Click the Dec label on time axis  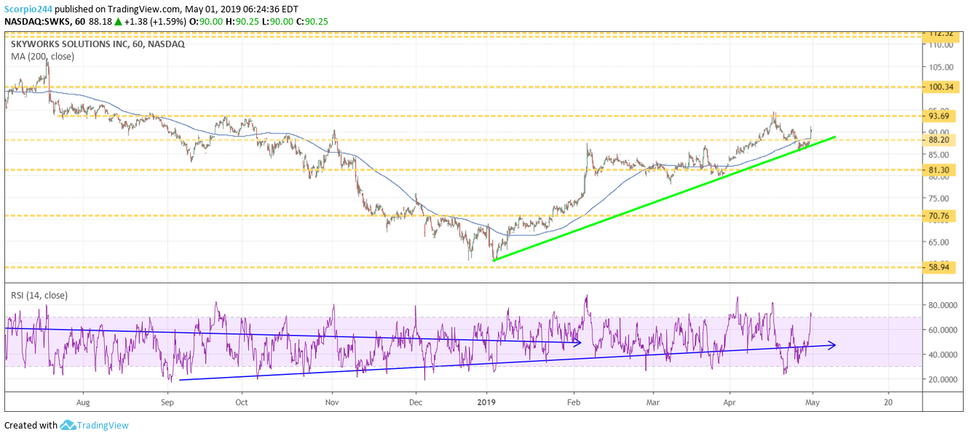pos(416,401)
